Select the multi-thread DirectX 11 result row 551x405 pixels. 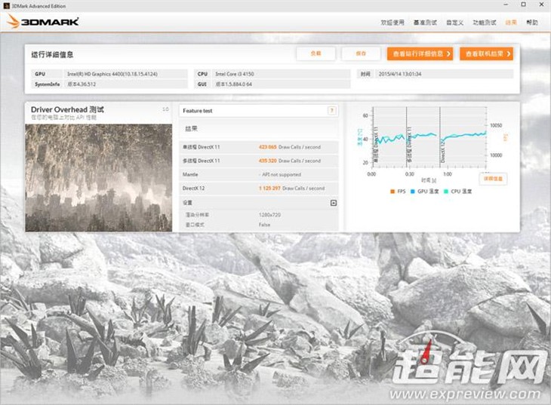tap(259, 161)
